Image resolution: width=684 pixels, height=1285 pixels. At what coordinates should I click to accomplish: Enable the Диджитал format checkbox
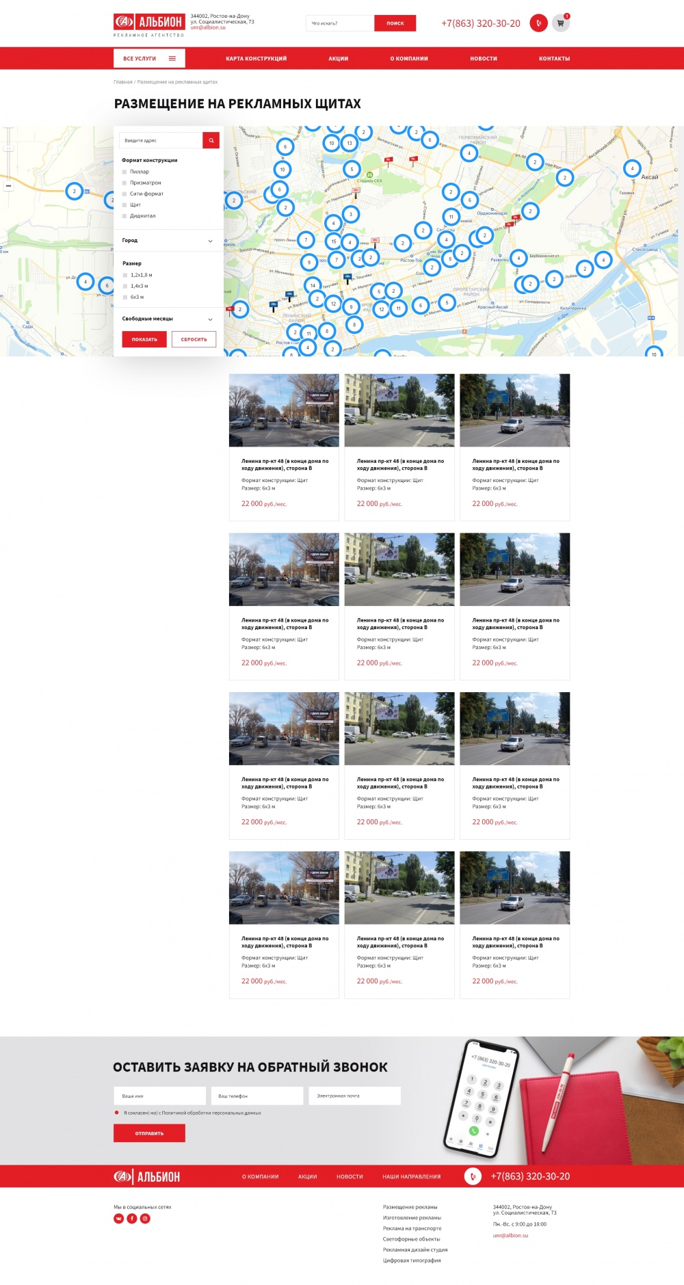click(x=124, y=215)
